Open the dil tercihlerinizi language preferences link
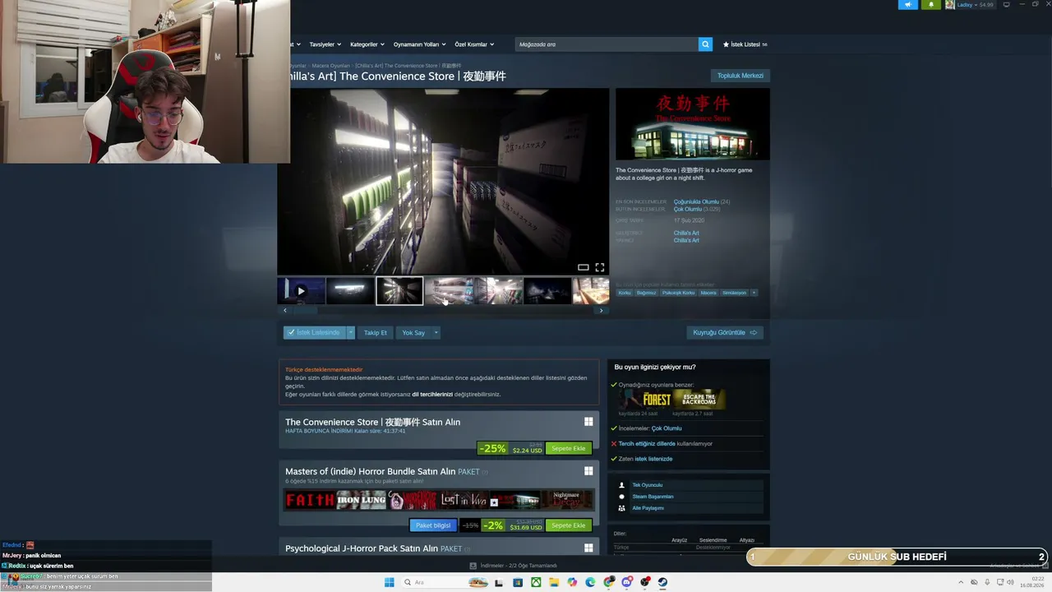The width and height of the screenshot is (1052, 592). (432, 394)
